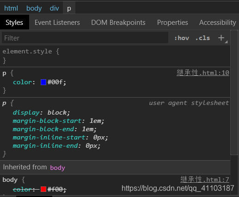Image resolution: width=239 pixels, height=197 pixels.
Task: Open the Accessibility tab
Action: (x=218, y=23)
